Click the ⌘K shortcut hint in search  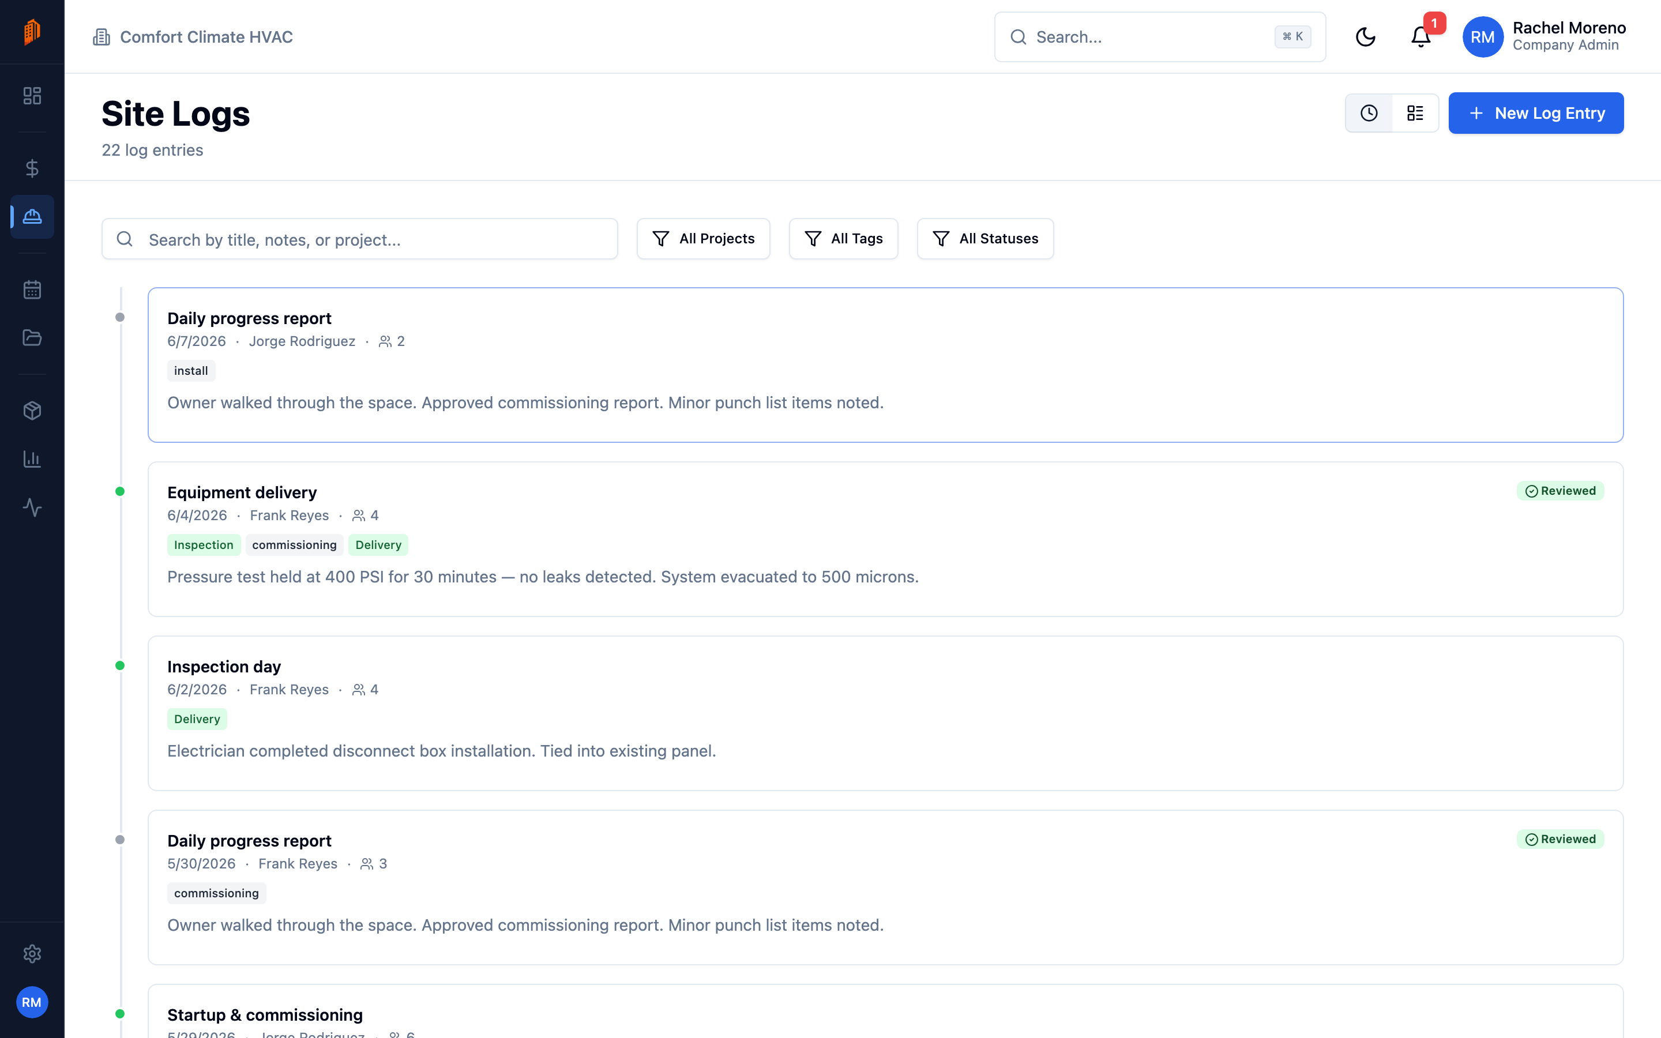(x=1292, y=37)
